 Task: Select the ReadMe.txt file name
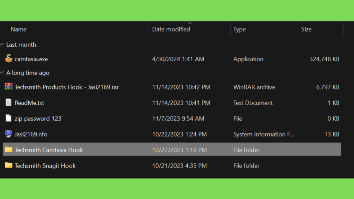pos(29,103)
